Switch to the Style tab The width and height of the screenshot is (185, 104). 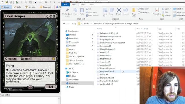point(17,7)
